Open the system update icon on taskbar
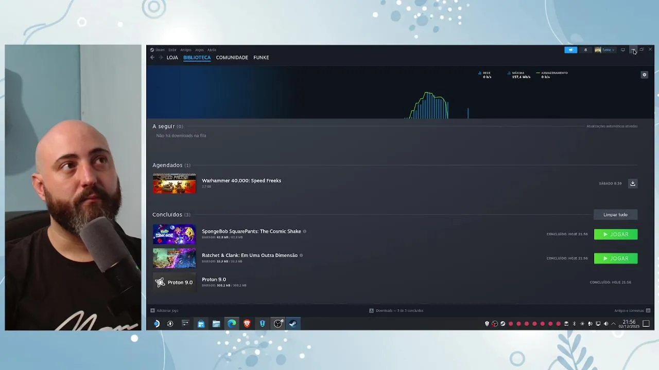This screenshot has height=370, width=659. pyautogui.click(x=170, y=324)
